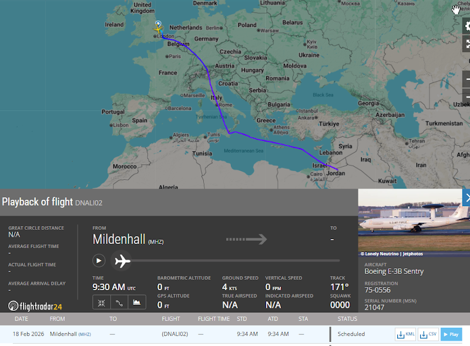The image size is (470, 346).
Task: Toggle the center-on-aircraft map icon
Action: 101,303
